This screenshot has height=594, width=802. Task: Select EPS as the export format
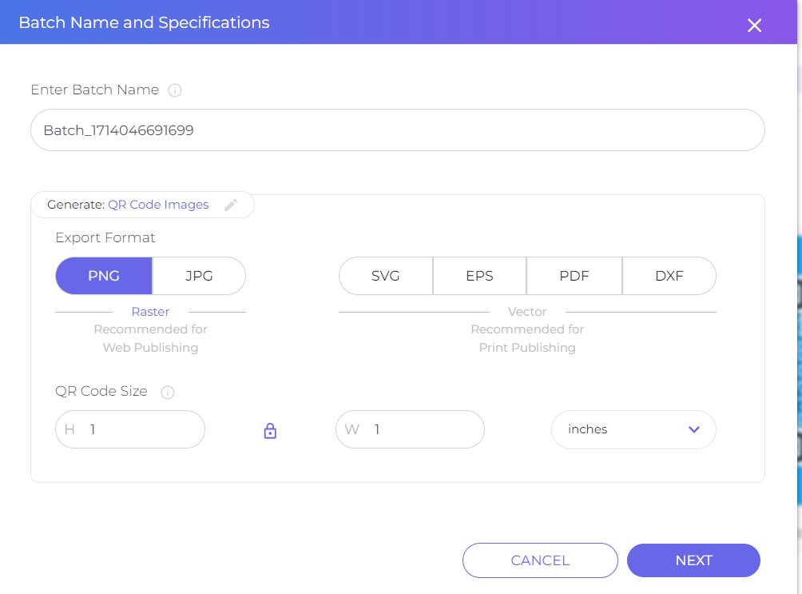(x=479, y=275)
